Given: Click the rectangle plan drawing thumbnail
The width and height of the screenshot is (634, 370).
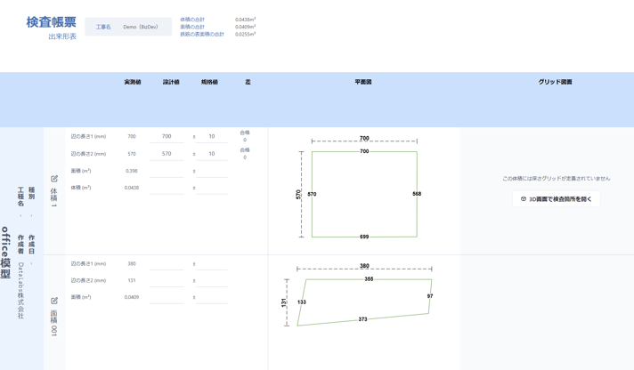Looking at the screenshot, I should tap(359, 188).
